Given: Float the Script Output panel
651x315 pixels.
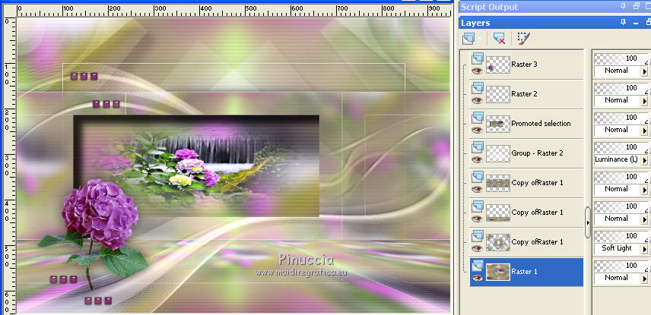Looking at the screenshot, I should click(x=637, y=6).
